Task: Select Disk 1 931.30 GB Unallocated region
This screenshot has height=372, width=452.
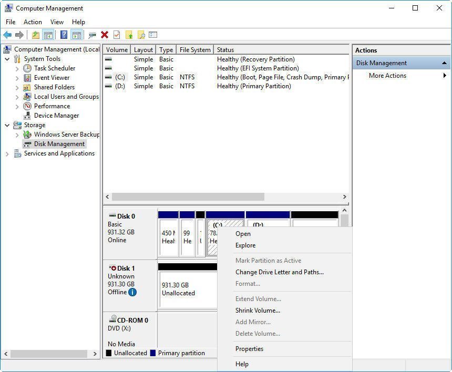Action: [x=188, y=285]
